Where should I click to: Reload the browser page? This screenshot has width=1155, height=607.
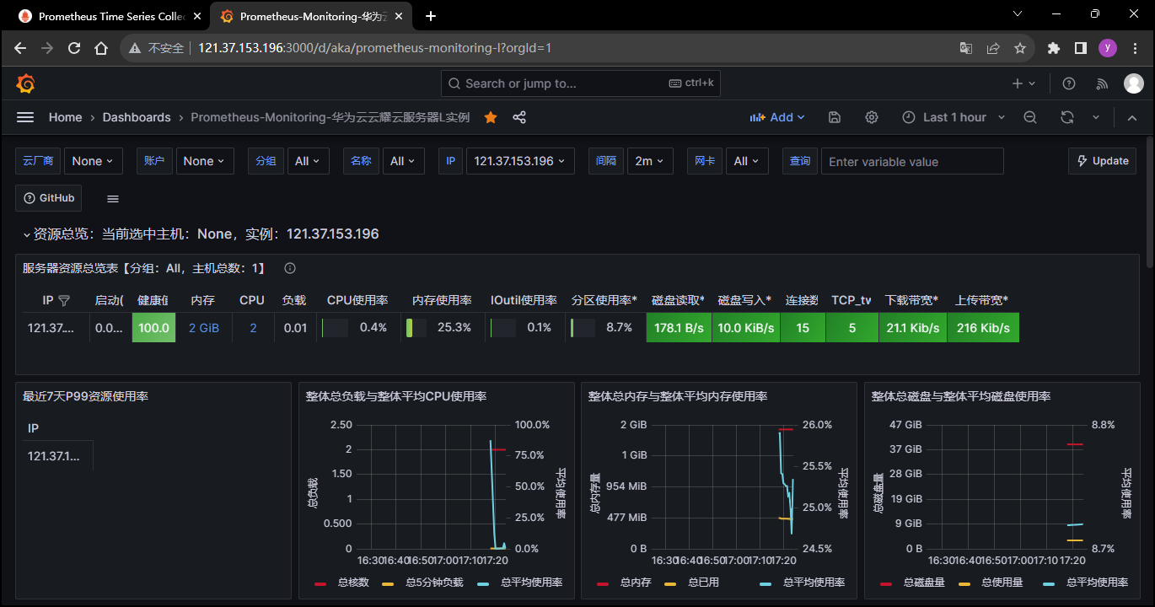click(x=74, y=48)
